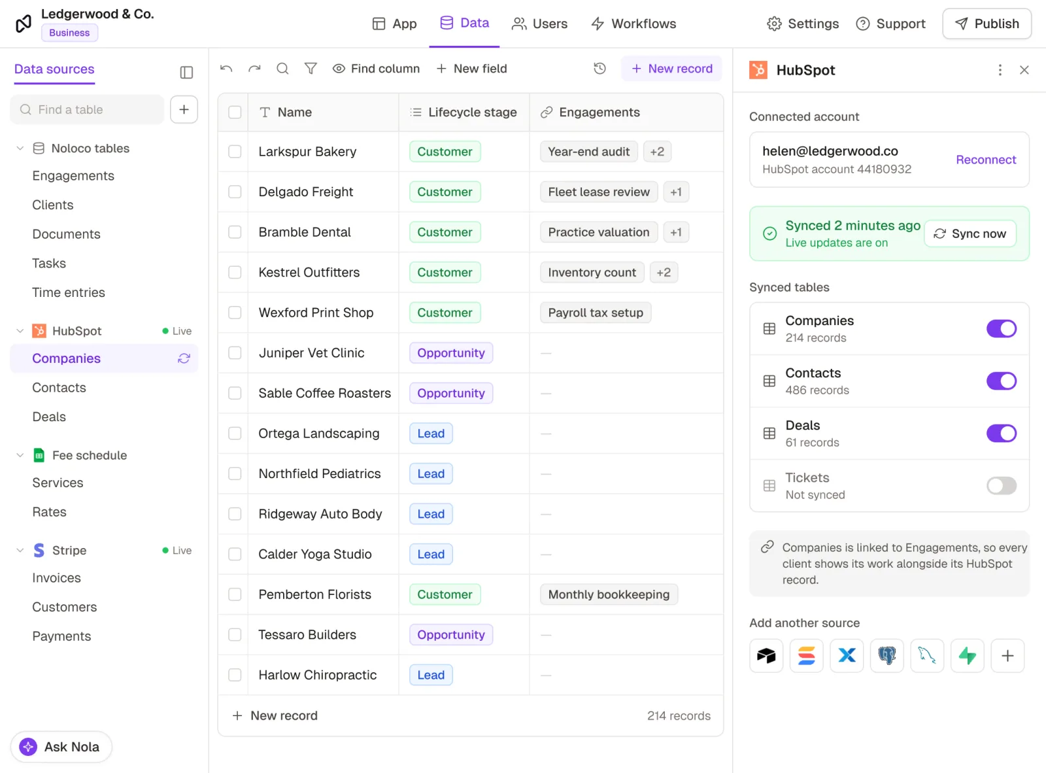Open HubSpot panel three-dot menu
The image size is (1046, 773).
pyautogui.click(x=1000, y=70)
